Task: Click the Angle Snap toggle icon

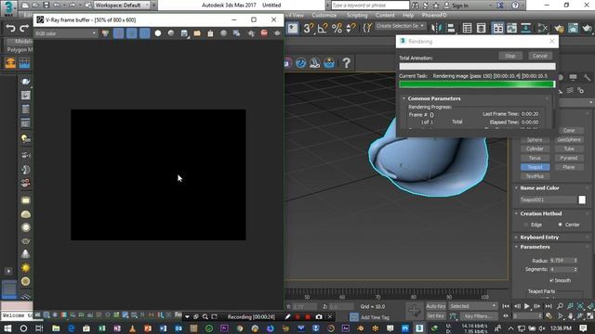Action: tap(323, 28)
